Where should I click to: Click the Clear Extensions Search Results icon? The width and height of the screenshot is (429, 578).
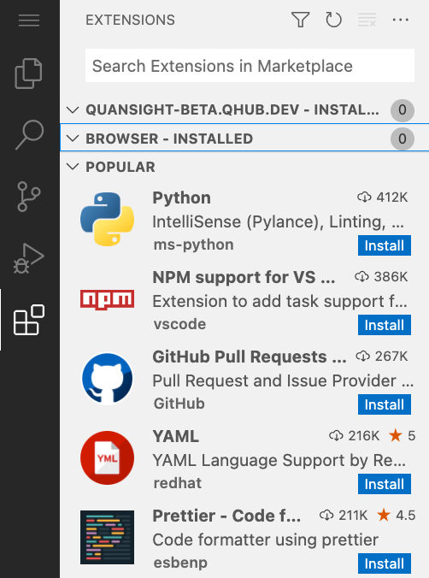point(367,20)
